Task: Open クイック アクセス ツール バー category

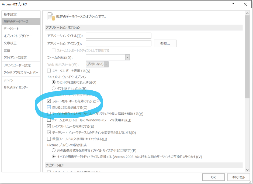Action: (21, 72)
